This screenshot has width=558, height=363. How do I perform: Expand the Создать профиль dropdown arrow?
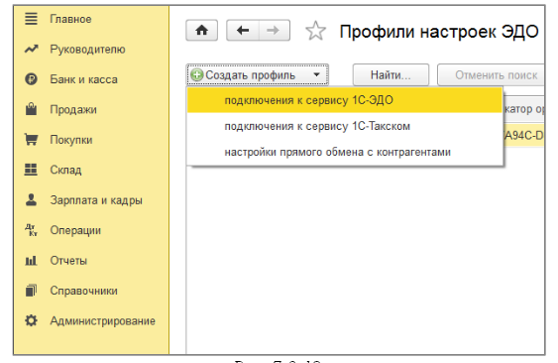[316, 74]
